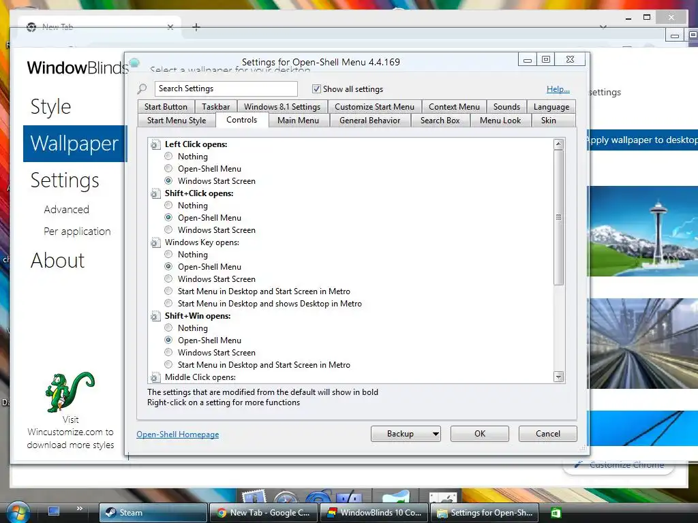The height and width of the screenshot is (523, 698).
Task: Click the gear icon beside Shift+Click opens
Action: pos(155,193)
